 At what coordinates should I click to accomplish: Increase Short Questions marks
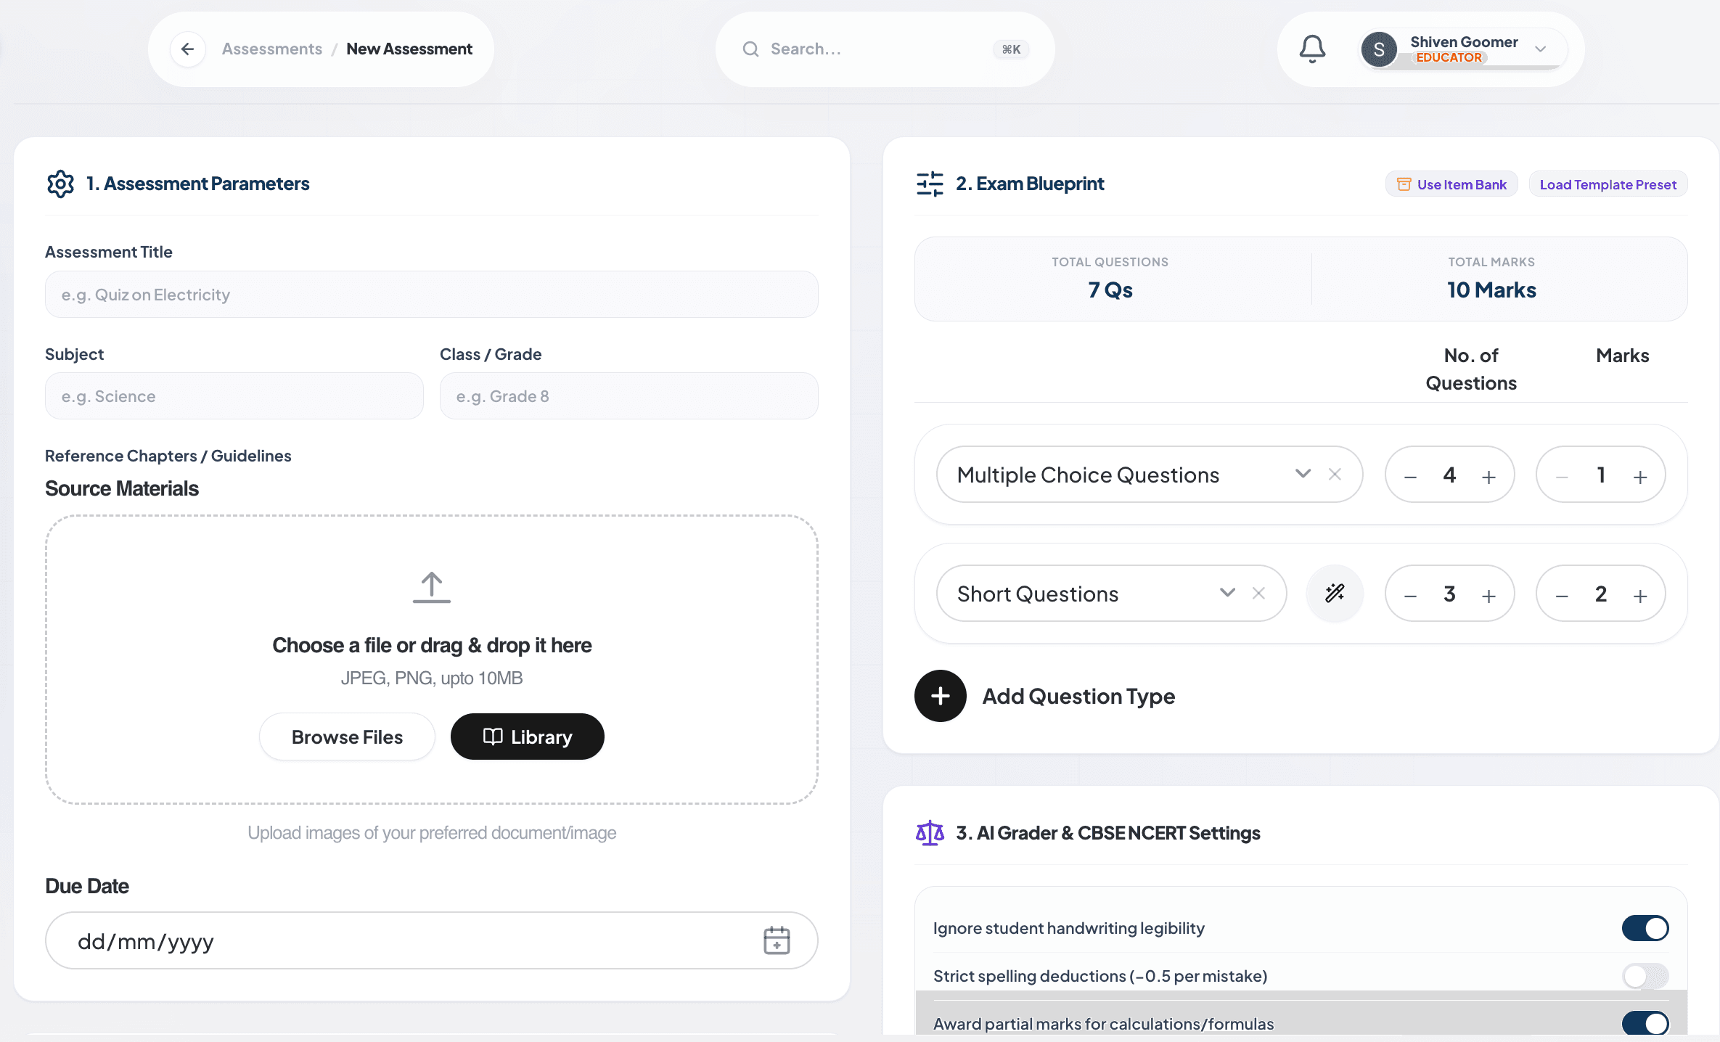tap(1640, 595)
